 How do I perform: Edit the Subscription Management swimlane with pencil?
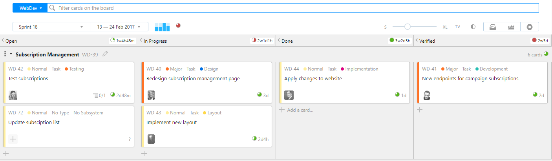(105, 54)
